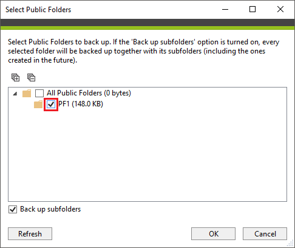Select the PF1 folder icon
This screenshot has width=295, height=248.
[x=38, y=104]
